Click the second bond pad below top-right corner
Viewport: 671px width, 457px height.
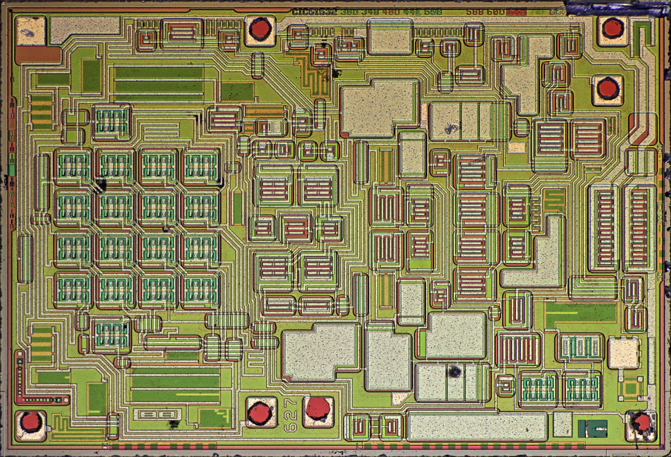(x=608, y=90)
